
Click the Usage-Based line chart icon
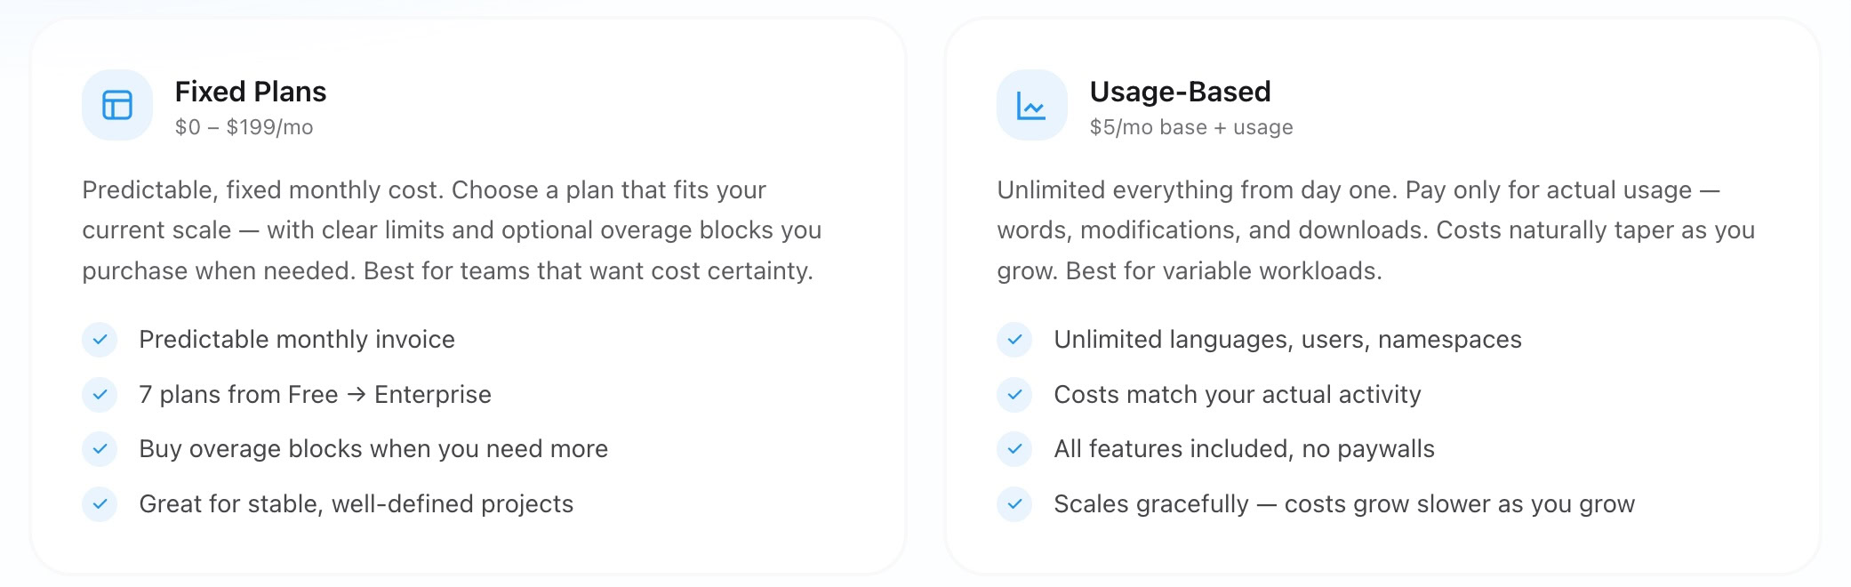(x=1031, y=105)
